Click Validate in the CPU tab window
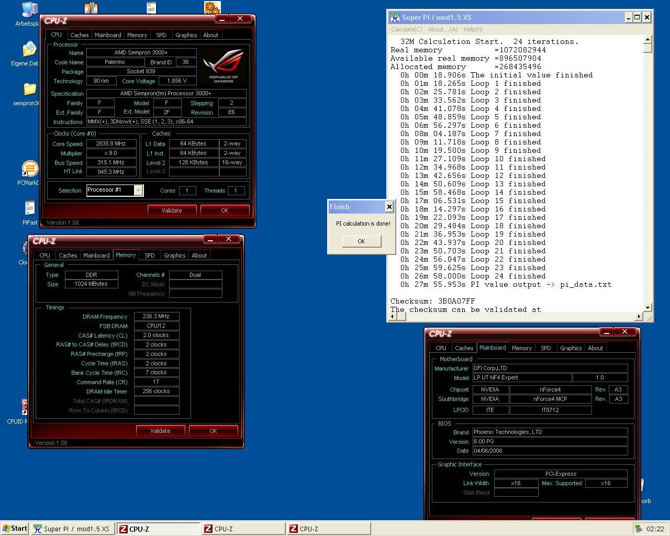This screenshot has width=670, height=536. (x=172, y=210)
